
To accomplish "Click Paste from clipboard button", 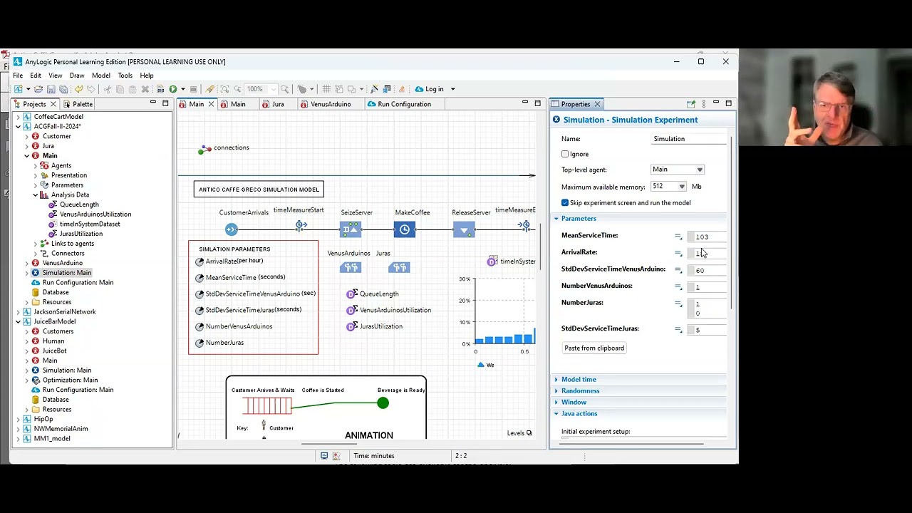I will point(594,348).
